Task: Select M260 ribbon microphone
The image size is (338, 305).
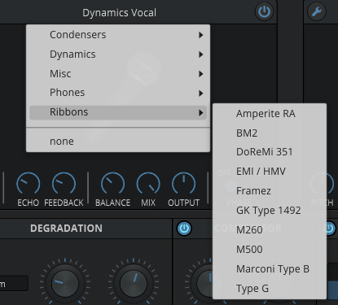Action: (x=270, y=230)
